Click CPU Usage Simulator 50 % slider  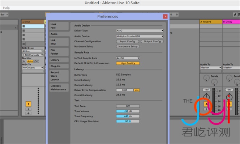(x=128, y=121)
